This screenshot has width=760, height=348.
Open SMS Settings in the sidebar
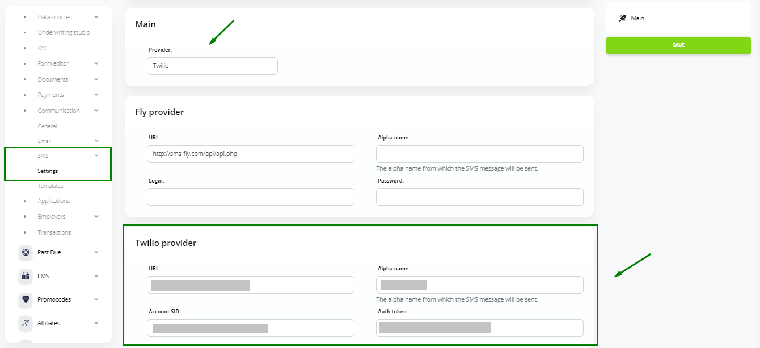point(48,171)
